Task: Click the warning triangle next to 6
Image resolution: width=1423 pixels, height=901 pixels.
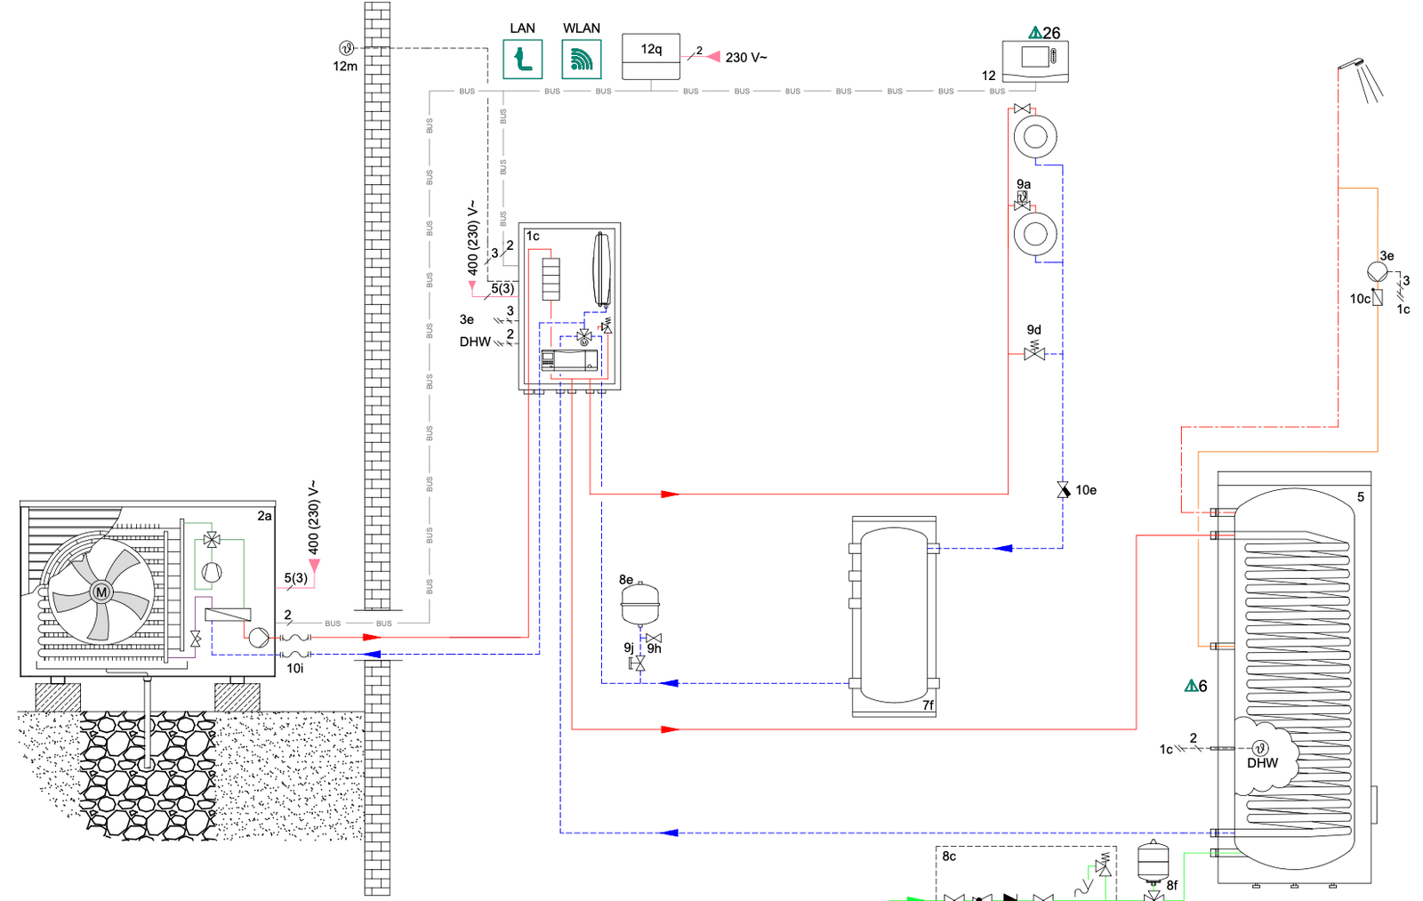Action: 1191,686
